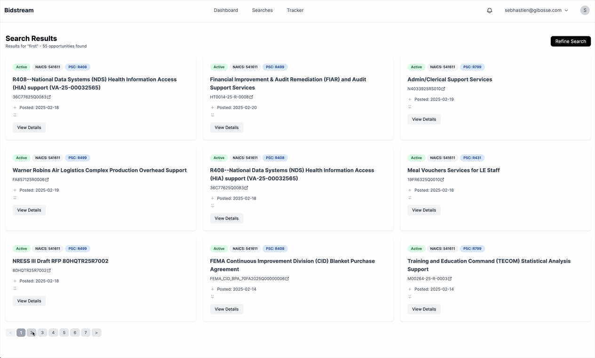The image size is (595, 358).
Task: View Details for NRESS III Draft RFP
Action: [29, 301]
